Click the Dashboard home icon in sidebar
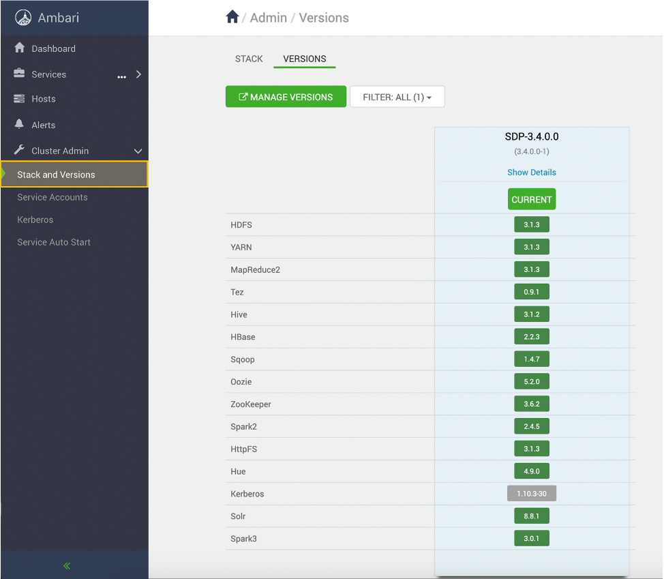The height and width of the screenshot is (579, 664). click(x=20, y=48)
